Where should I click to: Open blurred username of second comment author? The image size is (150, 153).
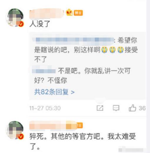(x=53, y=126)
